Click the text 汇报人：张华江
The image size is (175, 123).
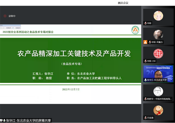point(43,74)
